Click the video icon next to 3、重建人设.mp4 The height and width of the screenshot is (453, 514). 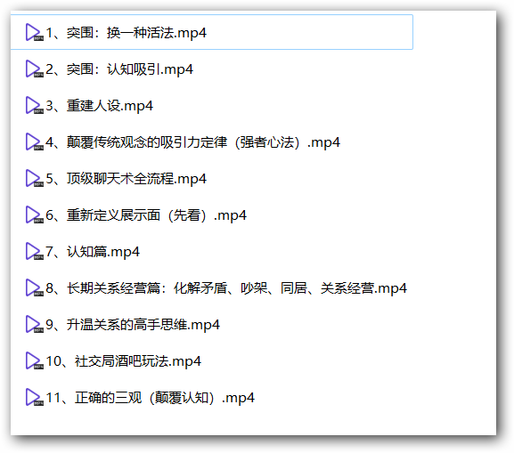(35, 106)
